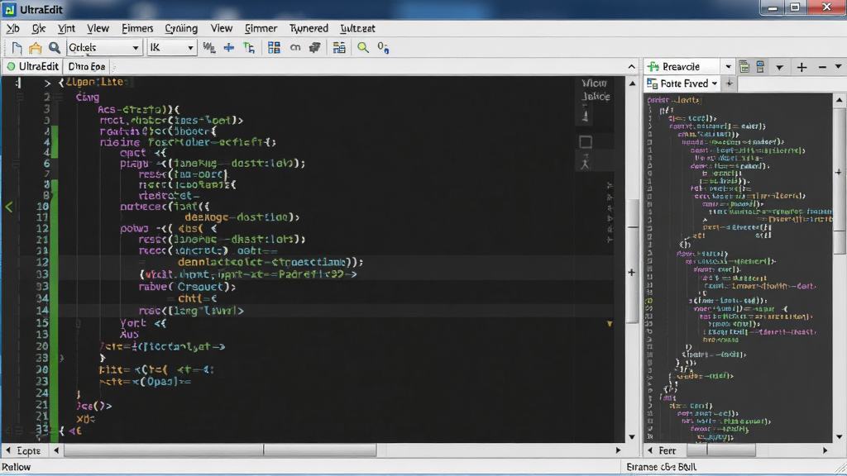The width and height of the screenshot is (847, 476).
Task: Click the open folder toolbar icon
Action: [35, 48]
